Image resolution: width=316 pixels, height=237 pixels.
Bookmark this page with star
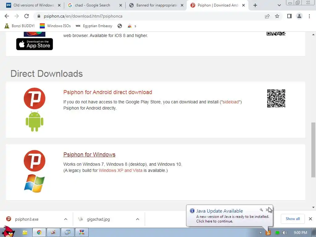pos(277,16)
